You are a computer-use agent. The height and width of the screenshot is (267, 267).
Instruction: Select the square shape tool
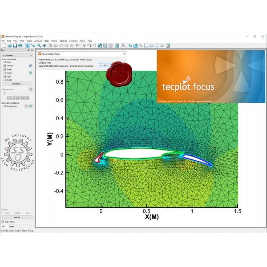[146, 45]
